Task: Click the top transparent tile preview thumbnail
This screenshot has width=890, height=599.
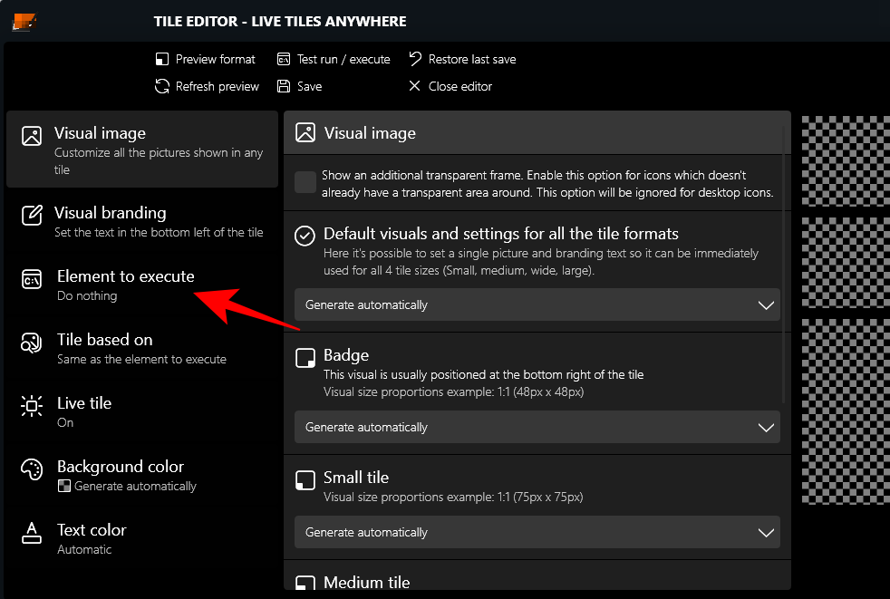Action: (846, 149)
